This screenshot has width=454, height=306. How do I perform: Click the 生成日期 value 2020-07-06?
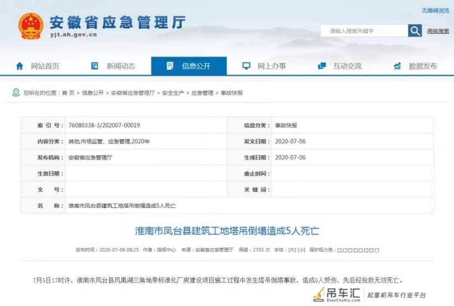pyautogui.click(x=290, y=158)
